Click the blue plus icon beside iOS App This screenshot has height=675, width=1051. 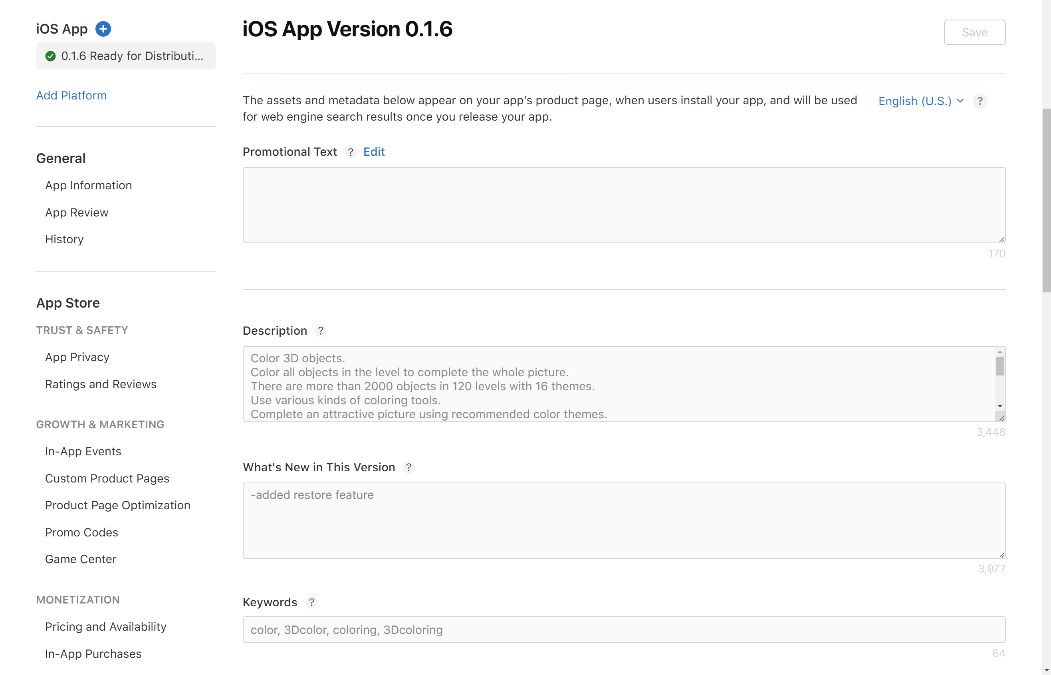[x=103, y=29]
